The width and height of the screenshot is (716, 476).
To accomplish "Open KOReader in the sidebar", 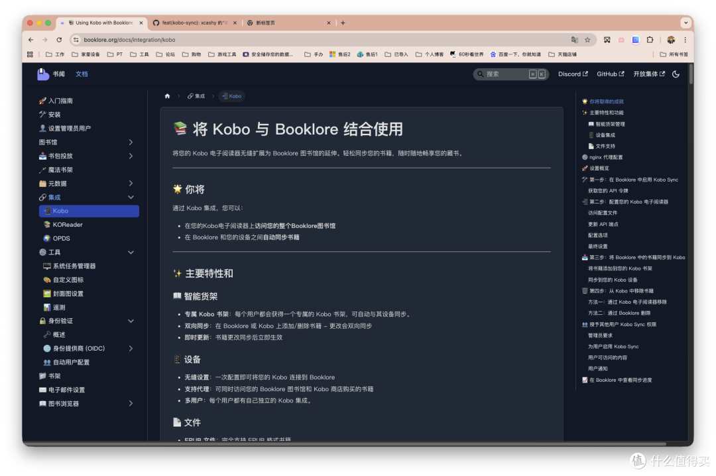I will pyautogui.click(x=63, y=224).
